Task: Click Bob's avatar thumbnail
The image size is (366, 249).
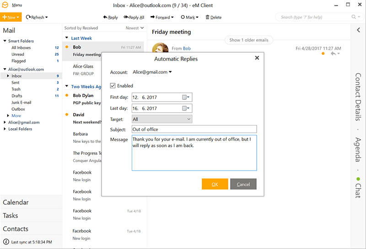Action: tap(160, 48)
